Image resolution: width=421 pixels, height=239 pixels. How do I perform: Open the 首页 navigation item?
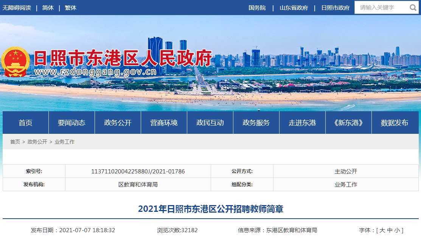pyautogui.click(x=25, y=122)
